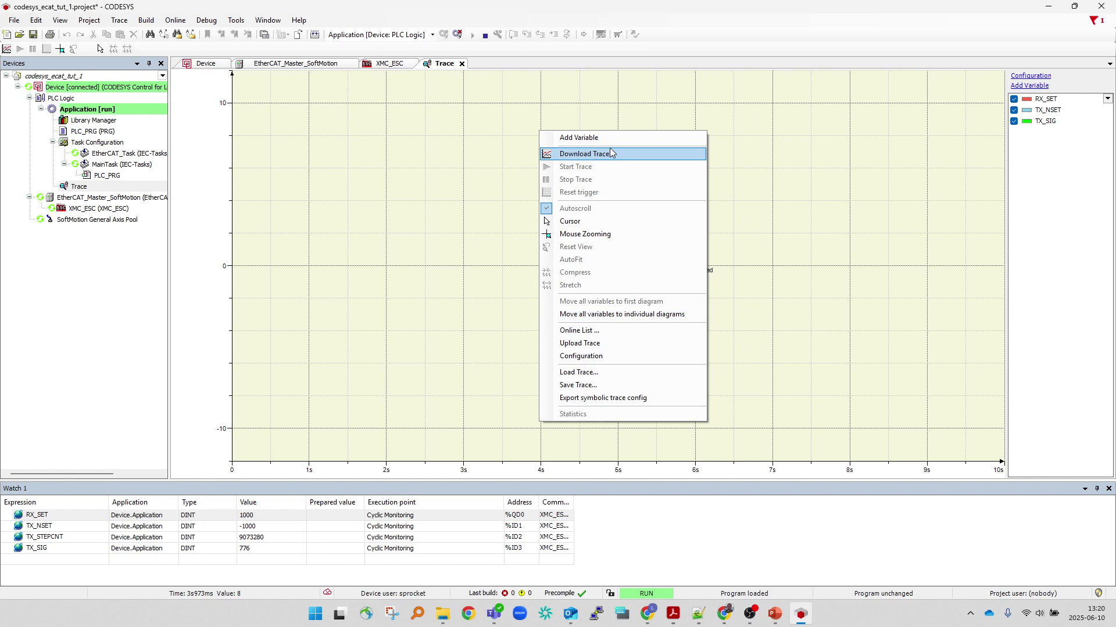Uncheck the RX_SET trace variable checkbox

pos(1014,99)
